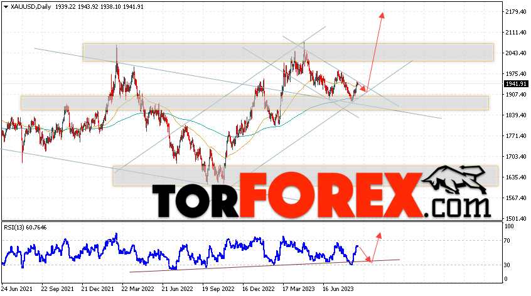Click the RSI scale value 70
The height and width of the screenshot is (296, 531).
pyautogui.click(x=507, y=241)
